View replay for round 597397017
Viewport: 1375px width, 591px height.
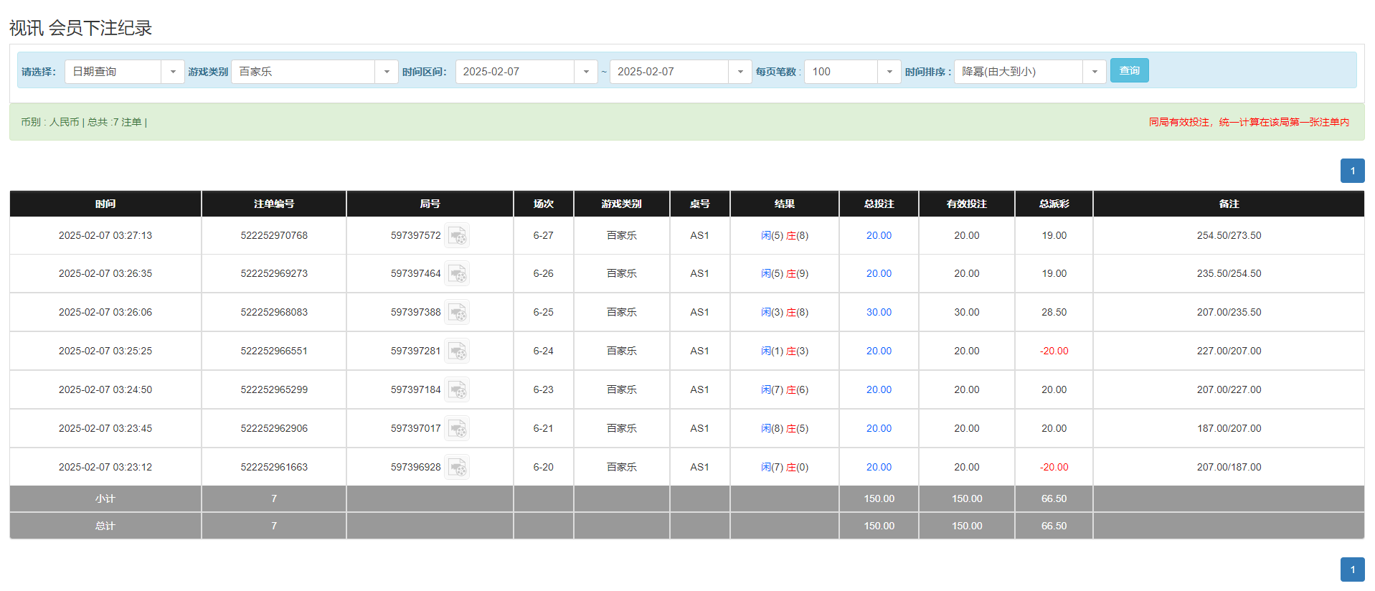pos(457,429)
